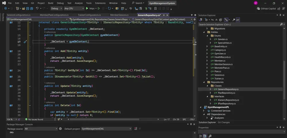The width and height of the screenshot is (287, 138).
Task: Click the Save All icon in toolbar
Action: click(x=32, y=8)
